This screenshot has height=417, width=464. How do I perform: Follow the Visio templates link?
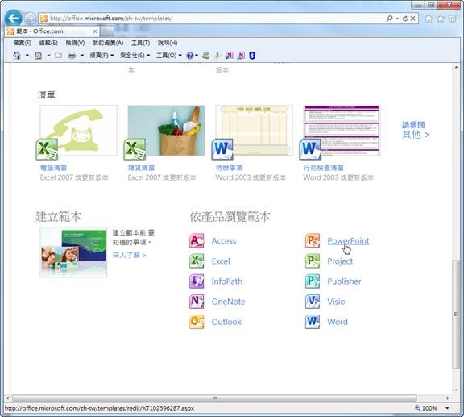[x=336, y=302]
